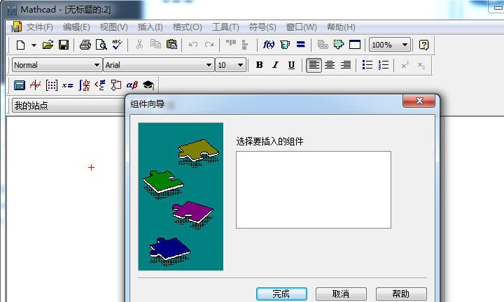The height and width of the screenshot is (302, 504).
Task: Open the Matrix palette icon
Action: pyautogui.click(x=52, y=85)
